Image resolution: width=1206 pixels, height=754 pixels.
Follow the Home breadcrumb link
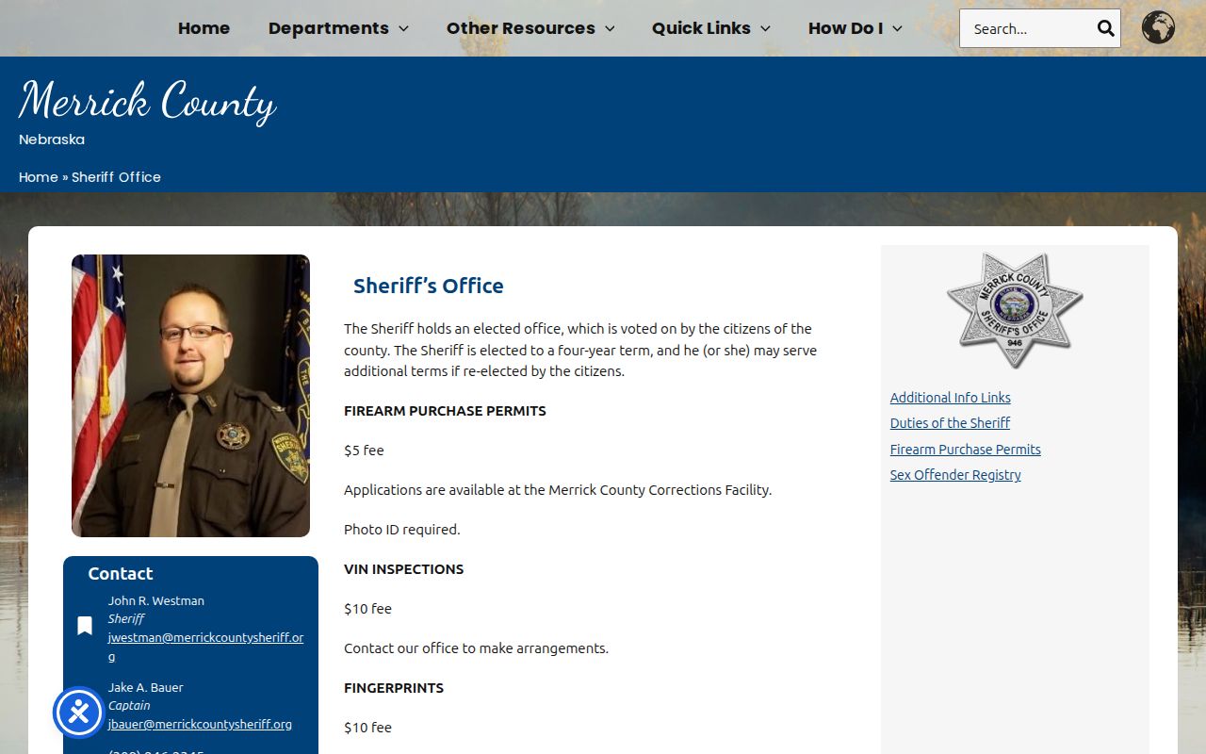click(x=39, y=177)
